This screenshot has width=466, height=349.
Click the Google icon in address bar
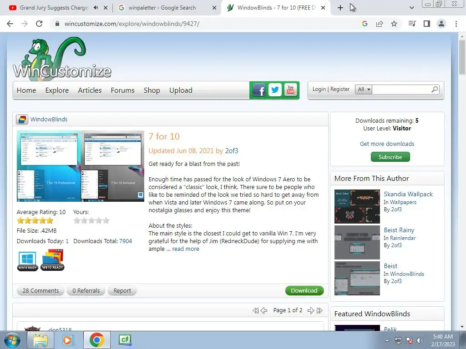365,24
